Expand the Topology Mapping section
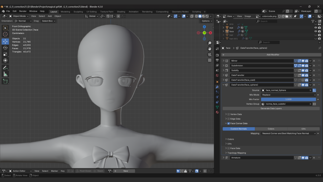 pyautogui.click(x=237, y=153)
